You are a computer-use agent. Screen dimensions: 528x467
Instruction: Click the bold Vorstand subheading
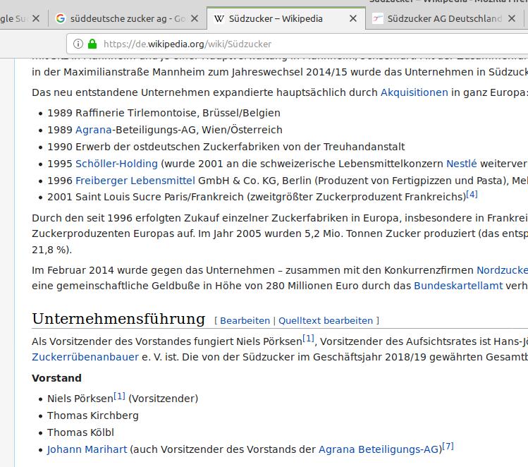pyautogui.click(x=56, y=378)
